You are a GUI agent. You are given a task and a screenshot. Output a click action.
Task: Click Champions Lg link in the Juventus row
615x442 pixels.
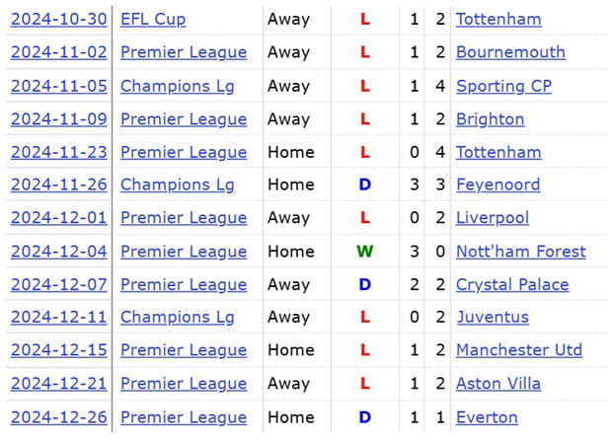pos(178,317)
